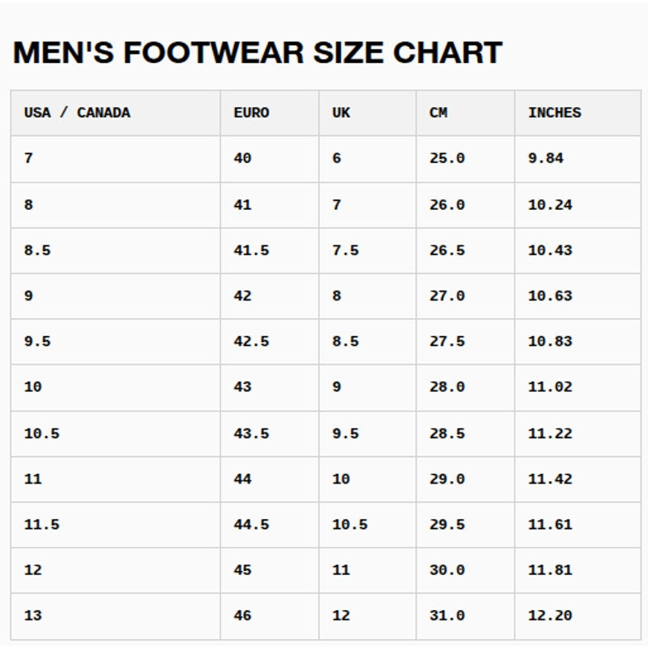Select the 27.0 cm cell
Image resolution: width=648 pixels, height=648 pixels.
pyautogui.click(x=465, y=296)
